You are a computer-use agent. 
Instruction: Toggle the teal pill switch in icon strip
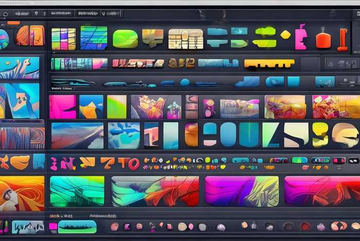click(240, 160)
